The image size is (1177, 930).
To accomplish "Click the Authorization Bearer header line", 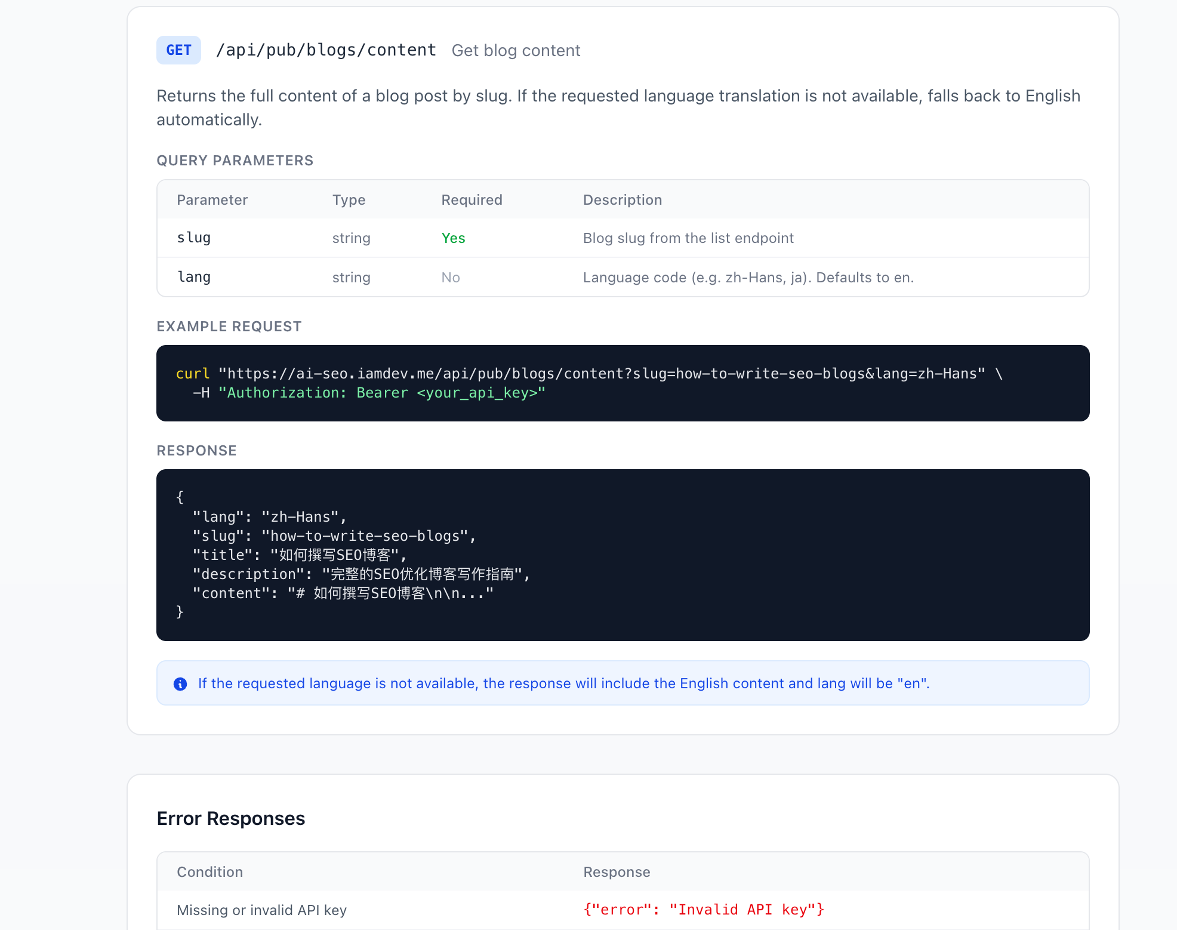I will (369, 393).
